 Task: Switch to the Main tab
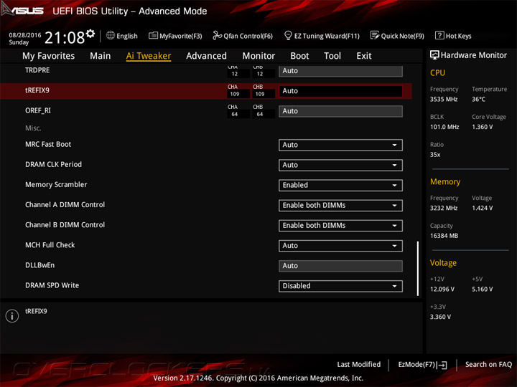coord(101,56)
